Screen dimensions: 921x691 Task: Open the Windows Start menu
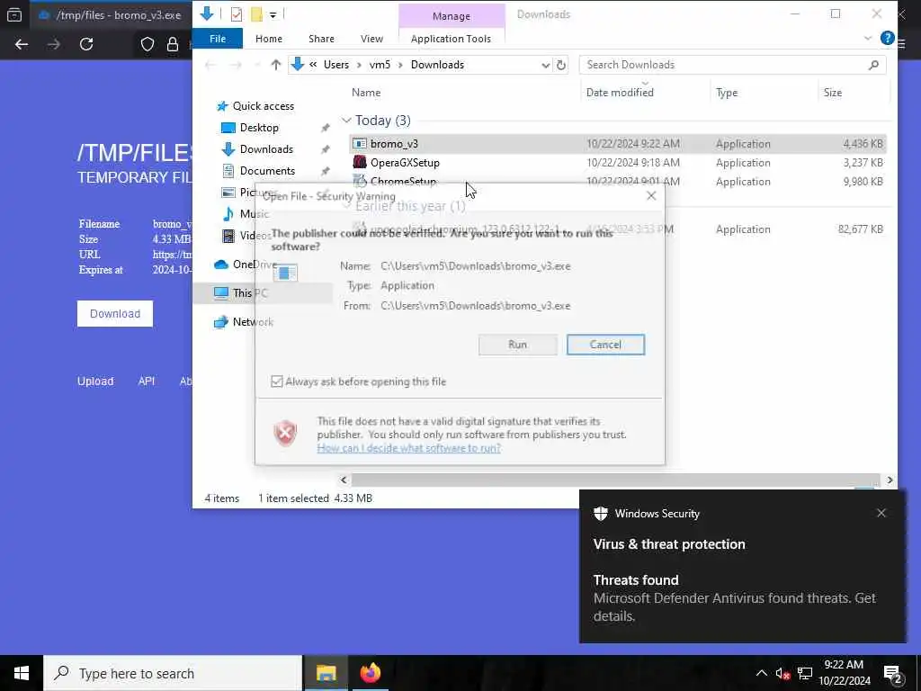(22, 673)
